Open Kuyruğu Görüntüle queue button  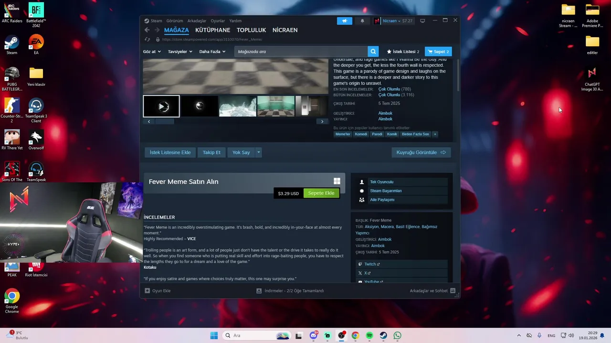tap(421, 152)
